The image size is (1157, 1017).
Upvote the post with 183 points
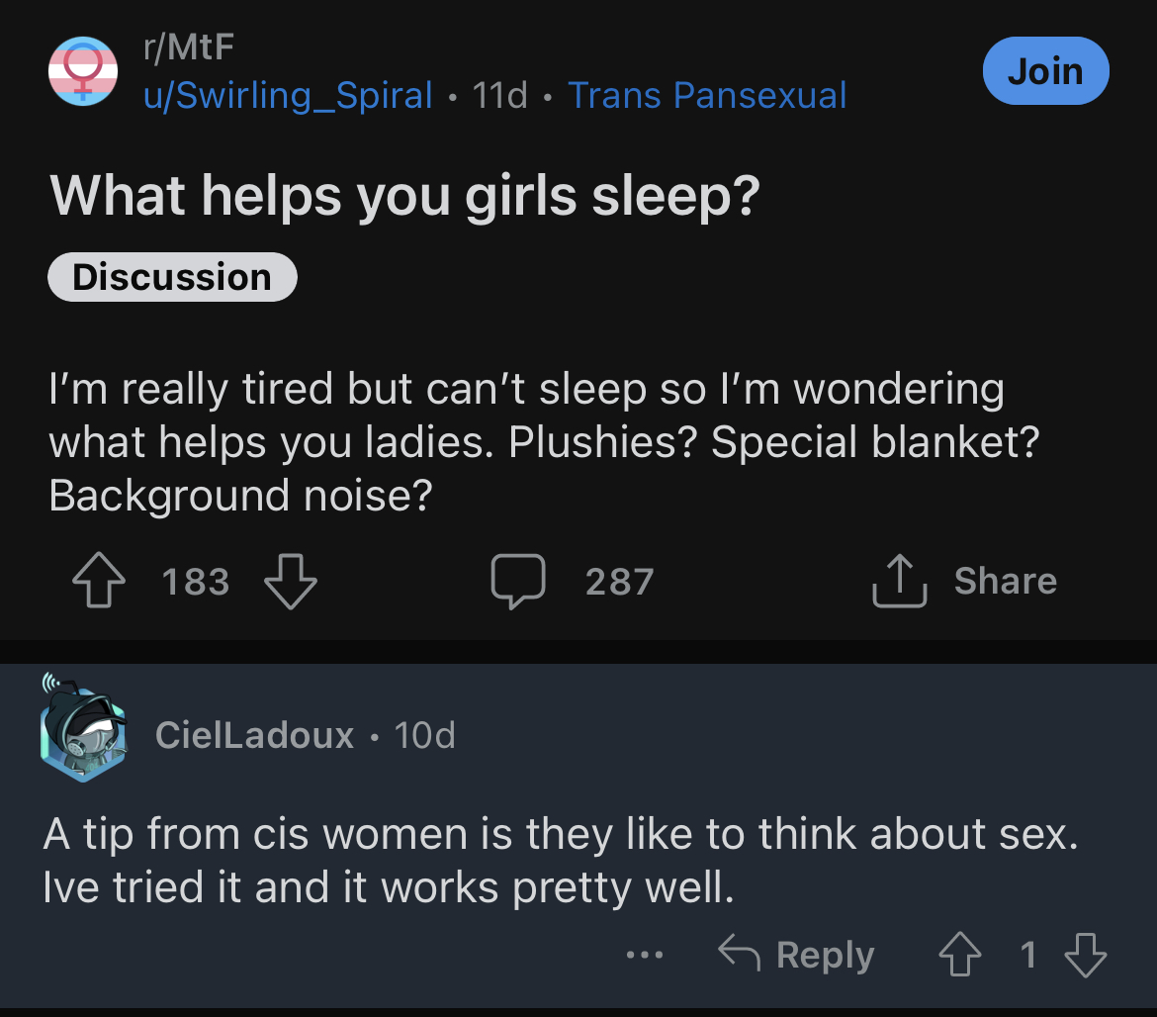(x=99, y=580)
